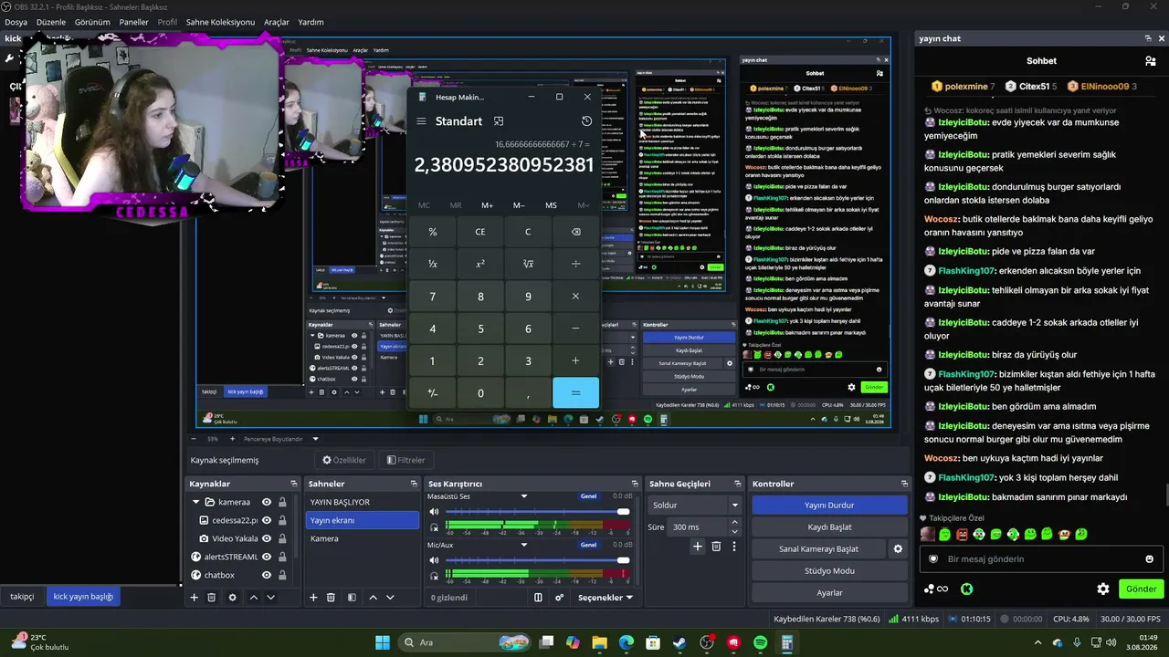Viewport: 1169px width, 657px height.
Task: Open the Sahne Koleksiyonu menu
Action: [220, 22]
